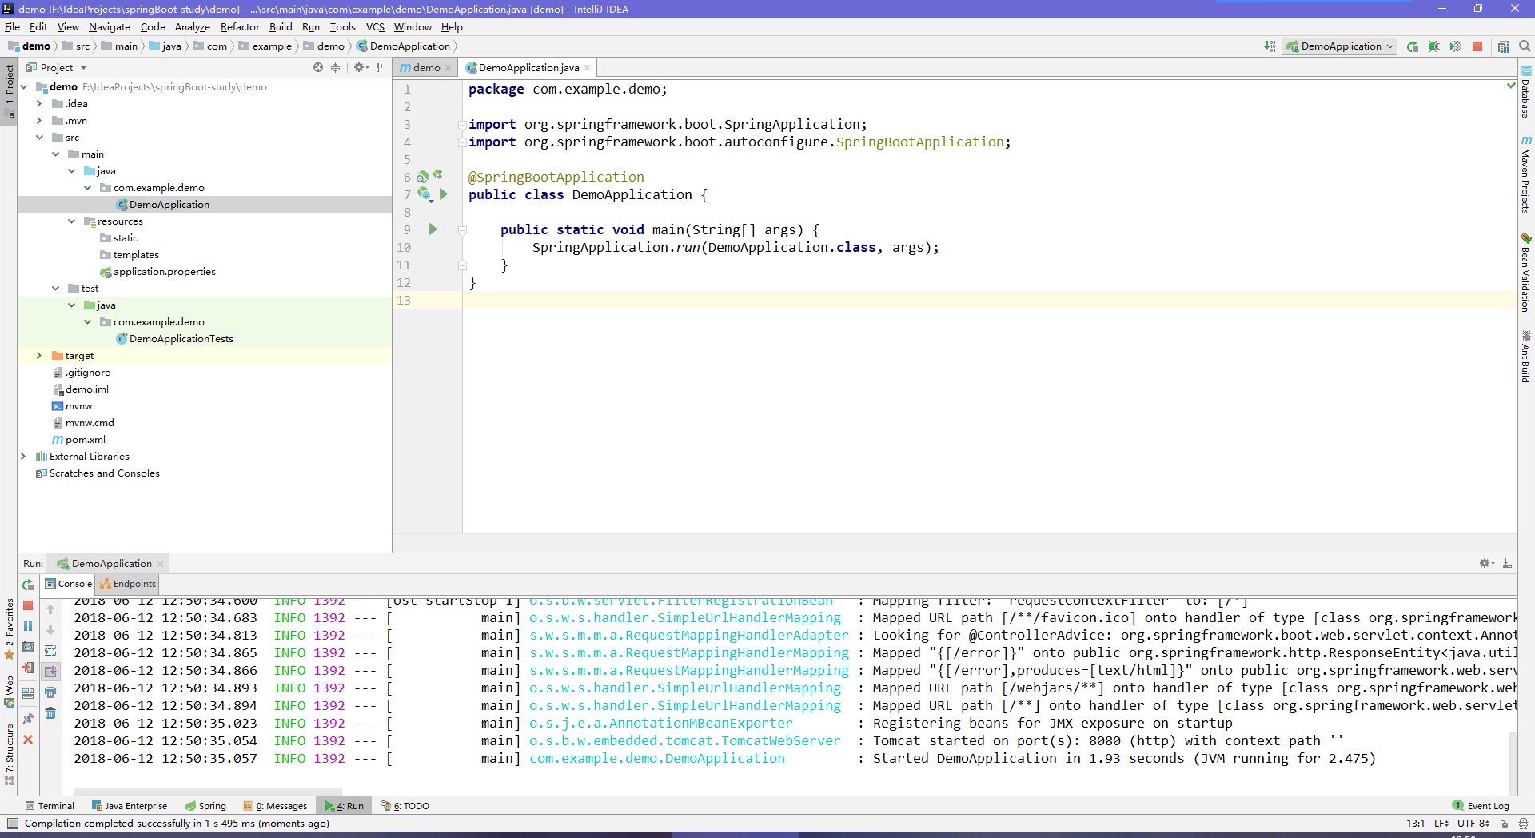Collapse the resources folder
Screen dimensions: 1535x838
tap(71, 221)
